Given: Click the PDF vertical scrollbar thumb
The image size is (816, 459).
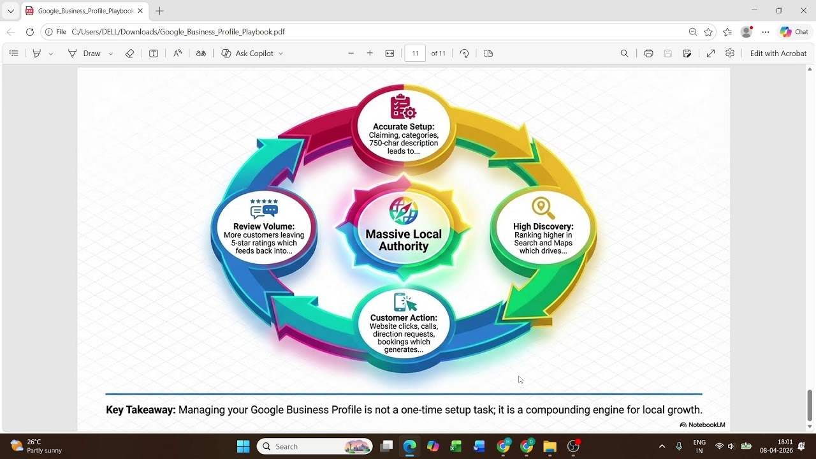Looking at the screenshot, I should pos(810,405).
